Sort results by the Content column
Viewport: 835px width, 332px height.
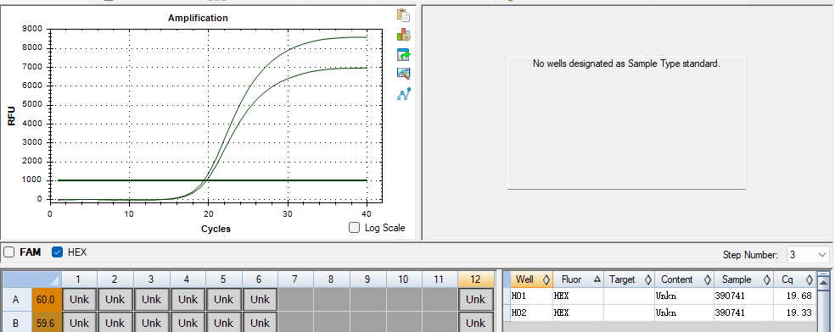[683, 279]
